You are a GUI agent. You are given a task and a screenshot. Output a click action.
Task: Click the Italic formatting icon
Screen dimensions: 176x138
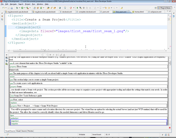click(x=53, y=55)
